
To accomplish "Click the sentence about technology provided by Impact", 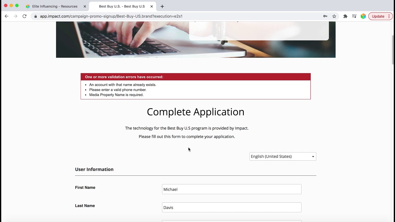I will coord(187,128).
